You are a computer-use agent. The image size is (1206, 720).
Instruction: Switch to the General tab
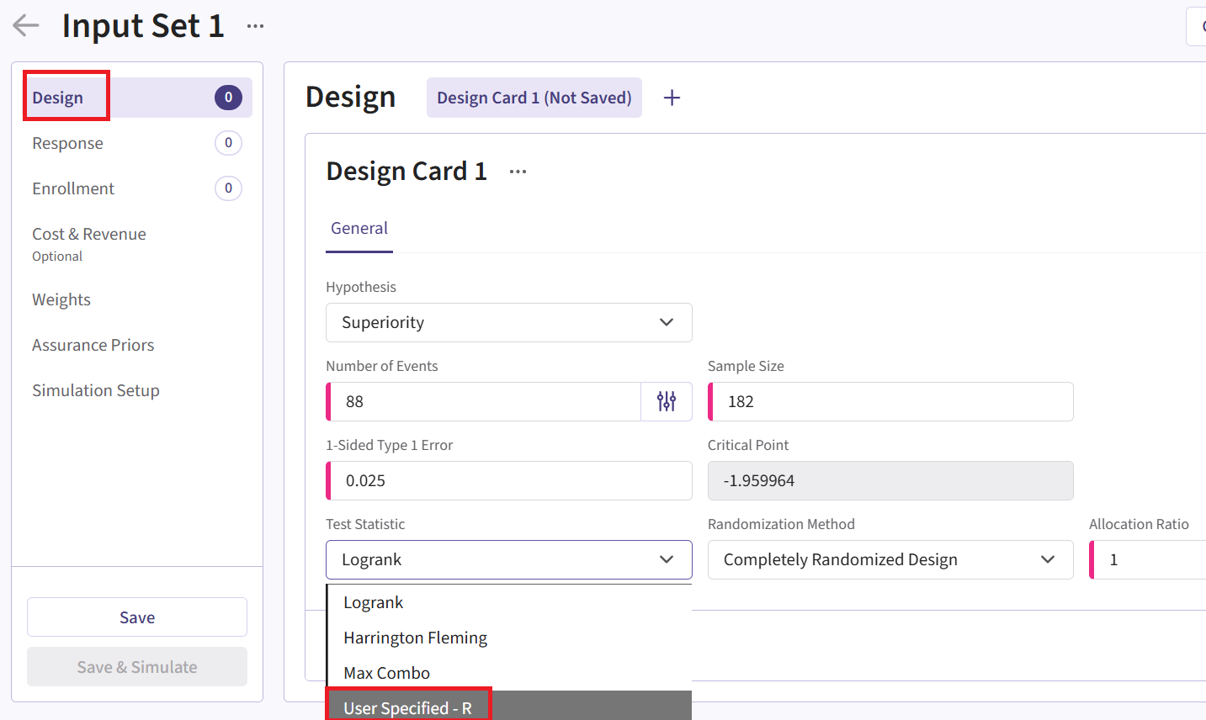359,228
